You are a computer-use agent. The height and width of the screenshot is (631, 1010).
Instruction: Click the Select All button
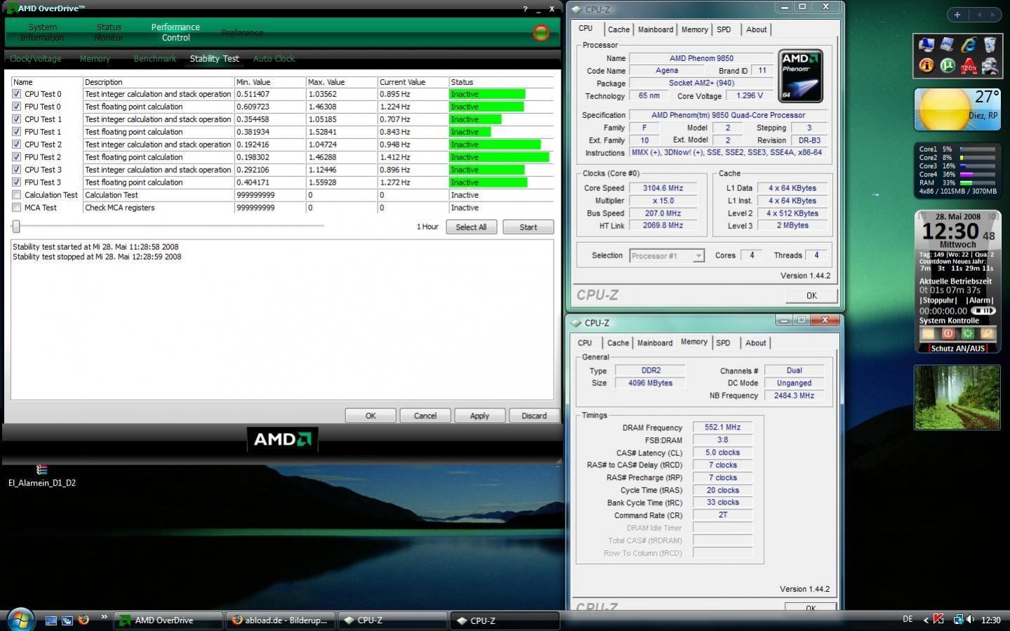[x=471, y=227]
